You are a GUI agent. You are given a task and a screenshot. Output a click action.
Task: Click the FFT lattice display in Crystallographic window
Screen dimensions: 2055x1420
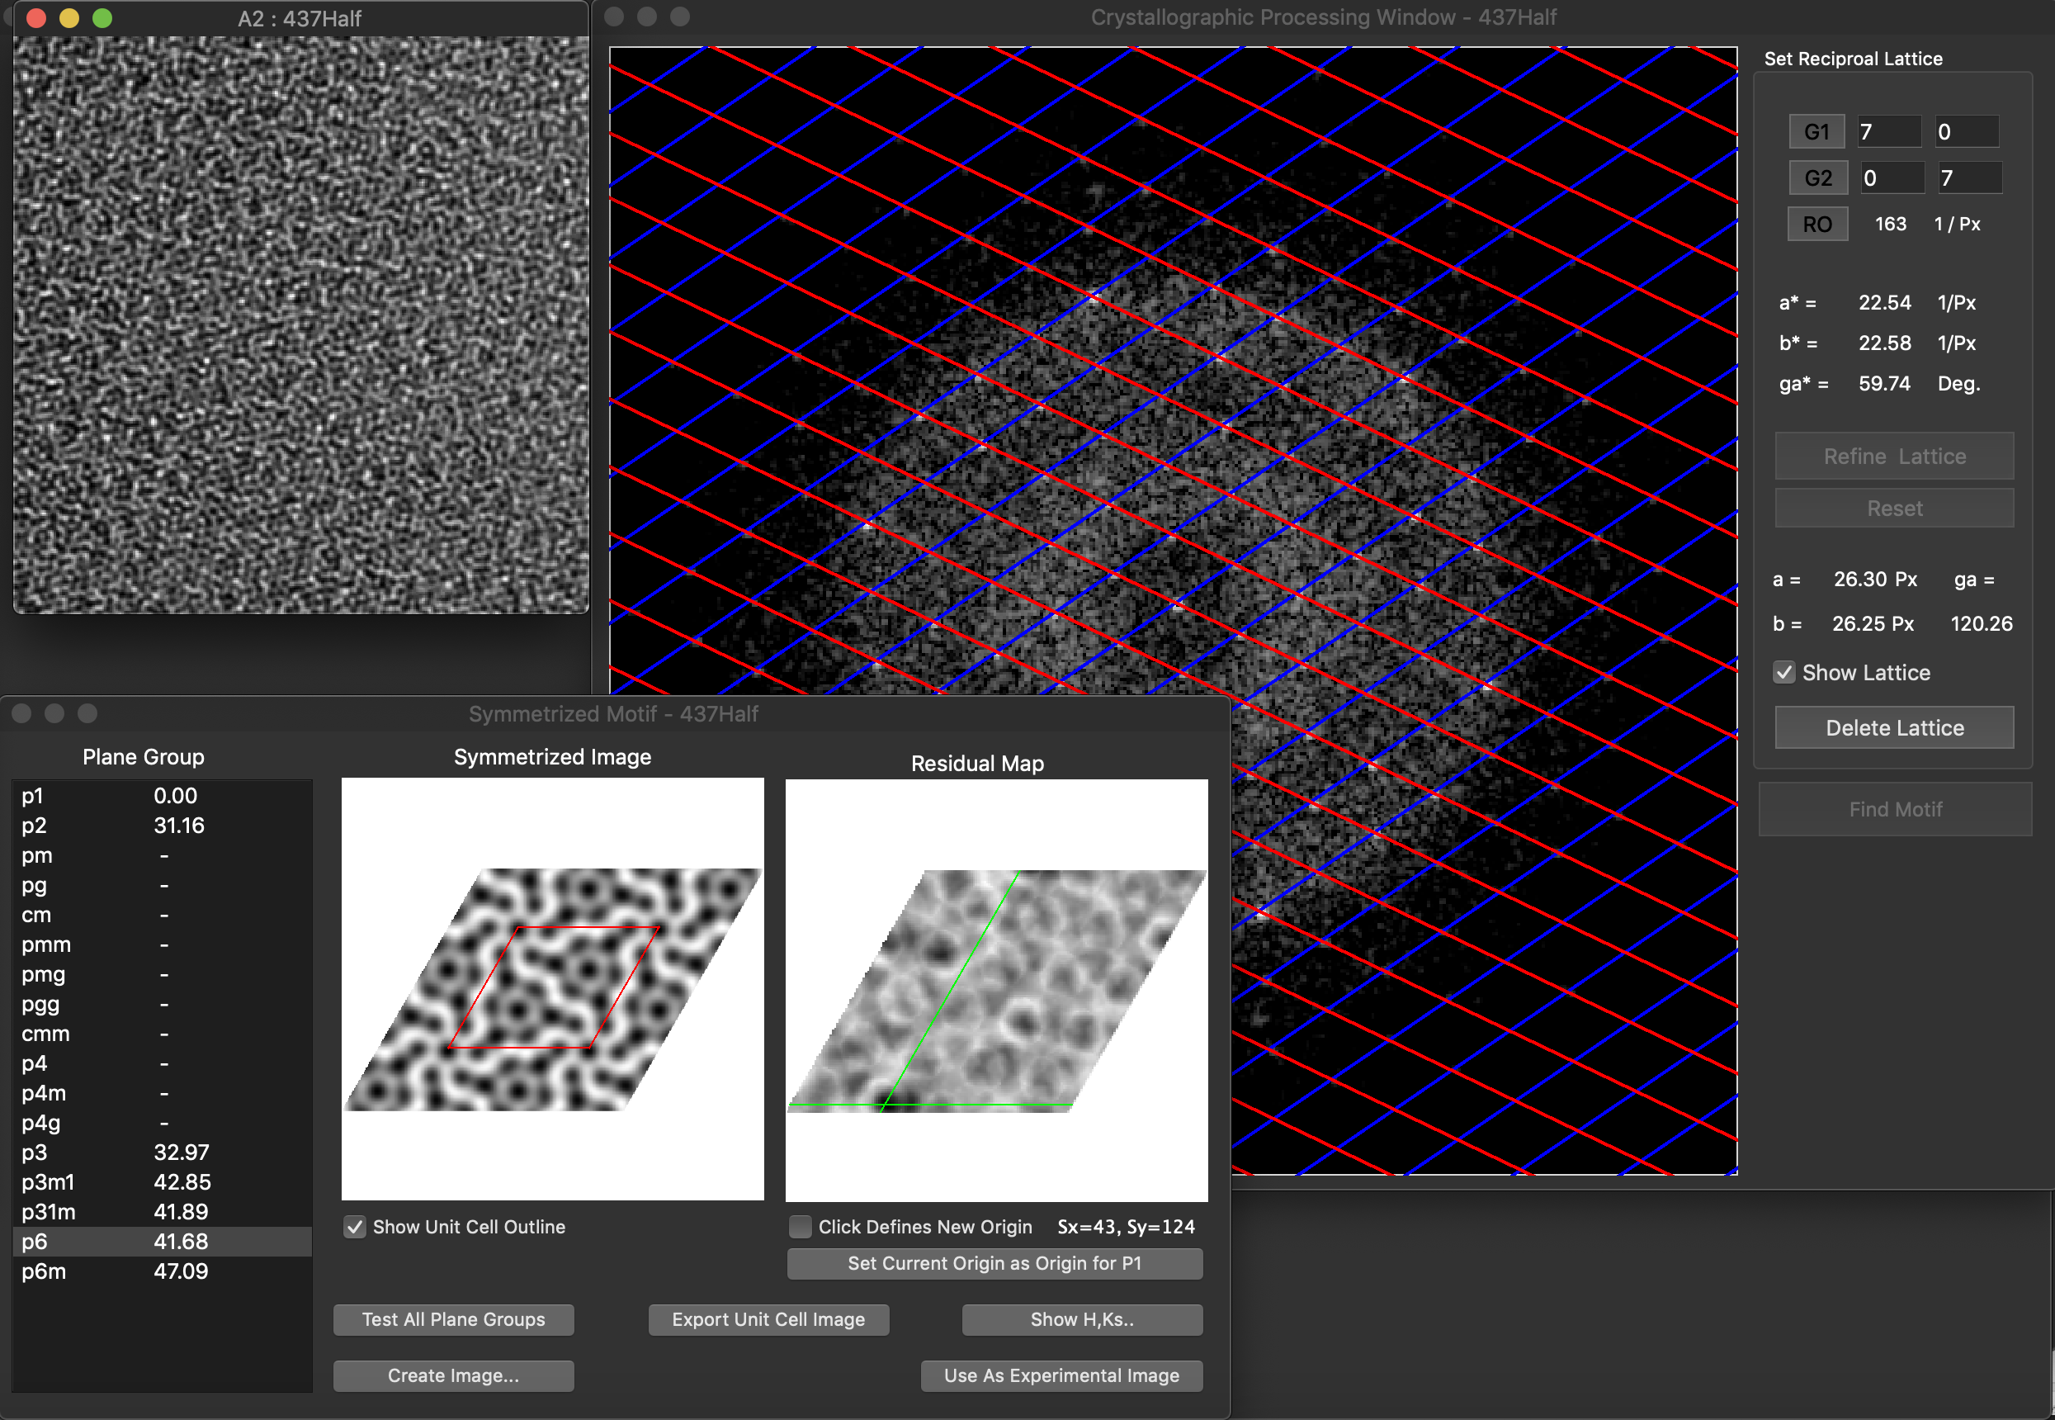pyautogui.click(x=1173, y=610)
